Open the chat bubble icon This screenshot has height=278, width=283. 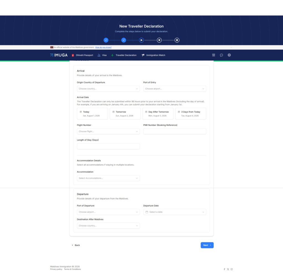[221, 55]
